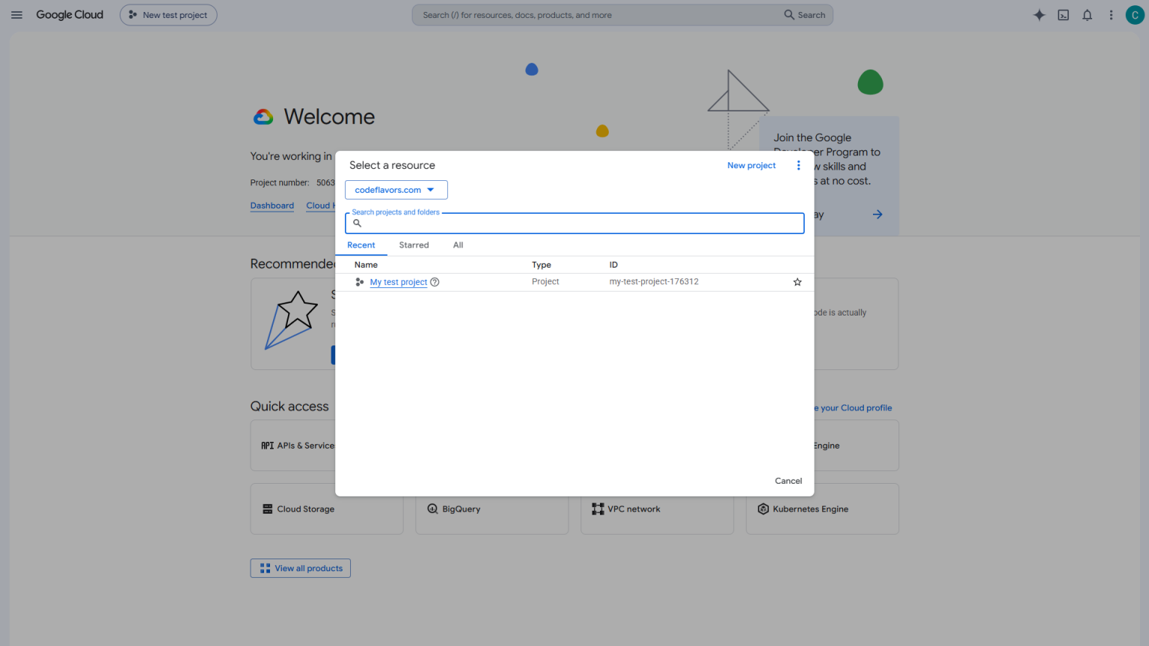Click the Type column header
This screenshot has height=646, width=1149.
(541, 265)
